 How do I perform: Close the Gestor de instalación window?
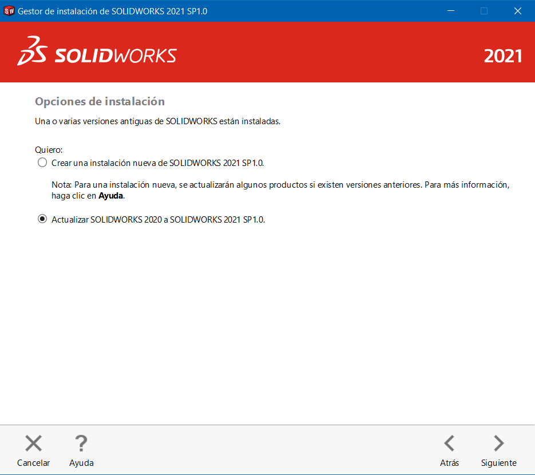pos(518,11)
